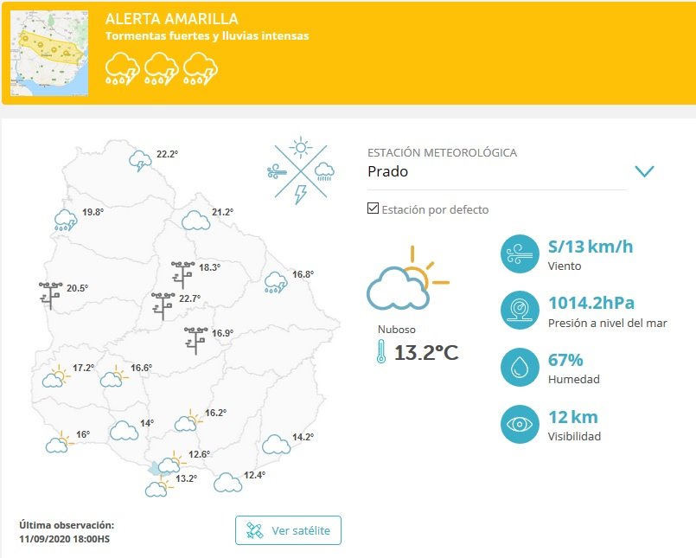Expand the weather station dropdown arrow
Image resolution: width=696 pixels, height=558 pixels.
point(644,171)
